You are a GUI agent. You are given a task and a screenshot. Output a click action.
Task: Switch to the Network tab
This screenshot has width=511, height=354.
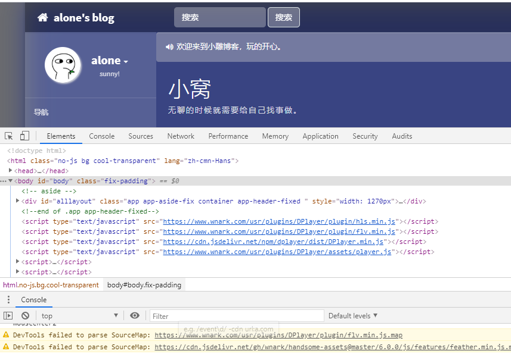181,136
